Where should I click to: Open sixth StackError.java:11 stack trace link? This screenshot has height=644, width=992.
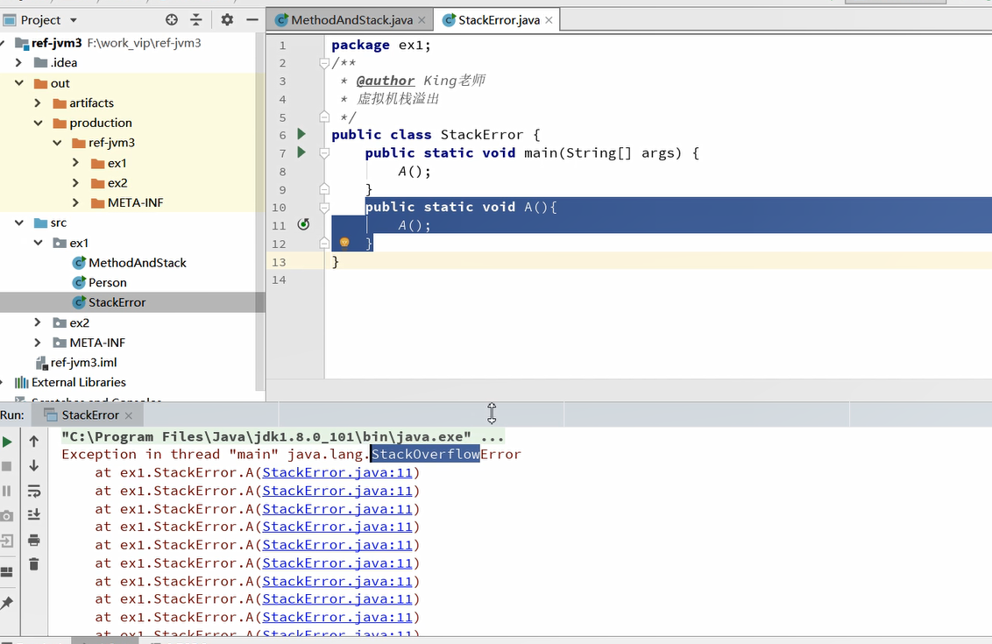coord(337,563)
